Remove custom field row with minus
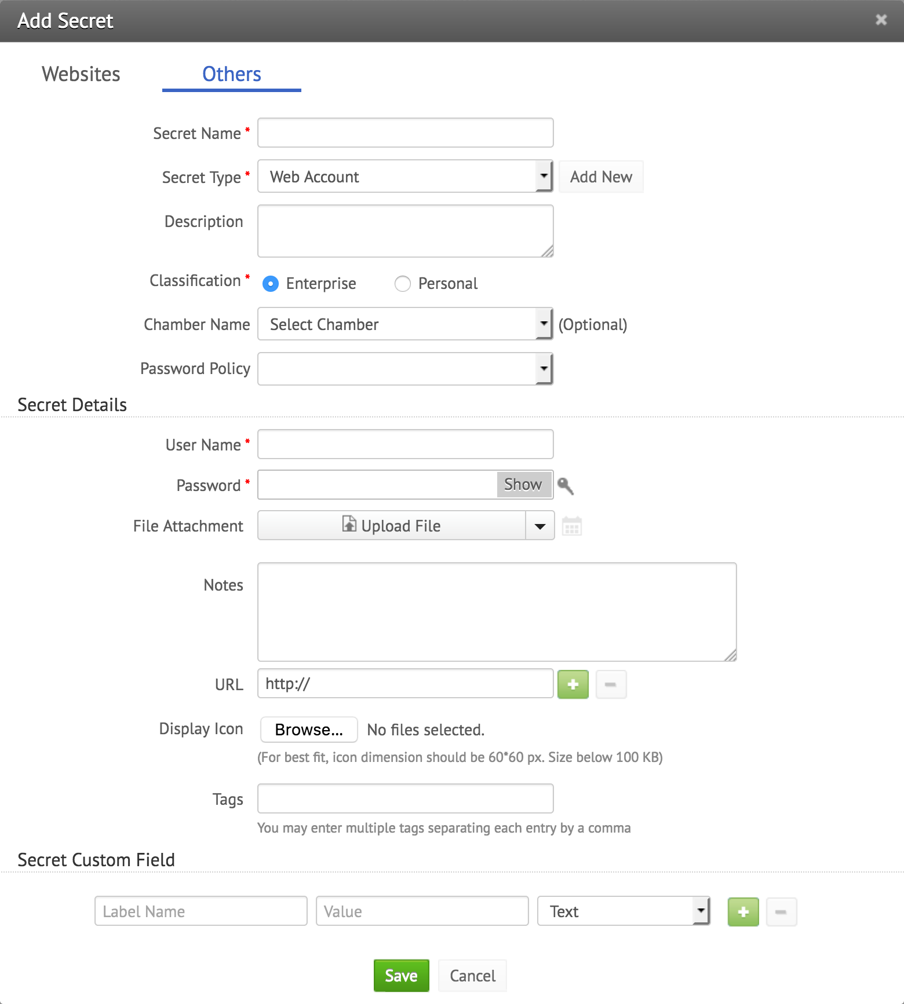The image size is (904, 1004). (x=781, y=912)
